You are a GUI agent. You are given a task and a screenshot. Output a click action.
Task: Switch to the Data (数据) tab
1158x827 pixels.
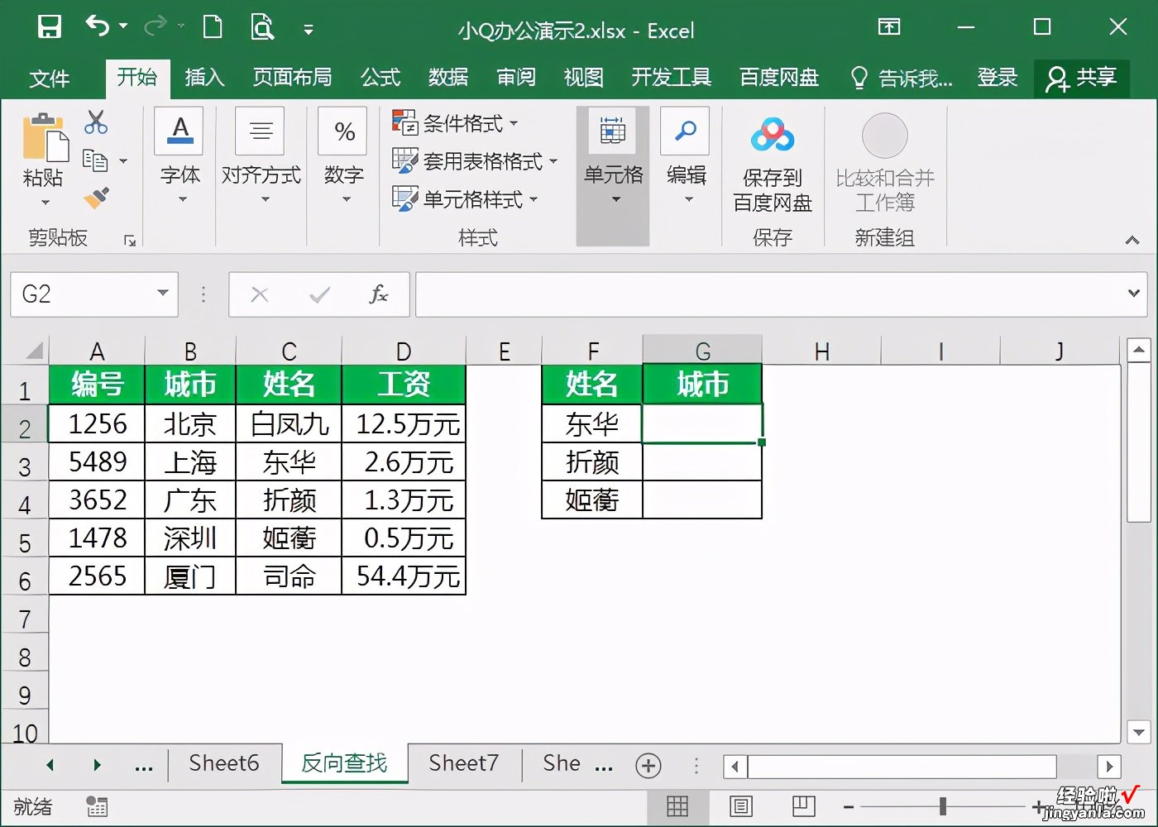point(448,78)
